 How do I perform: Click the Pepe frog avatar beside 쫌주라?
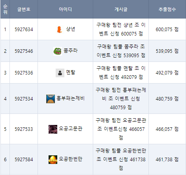(x=58, y=51)
